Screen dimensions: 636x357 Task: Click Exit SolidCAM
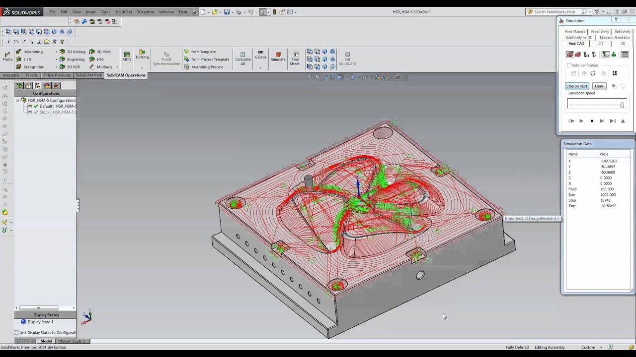347,59
